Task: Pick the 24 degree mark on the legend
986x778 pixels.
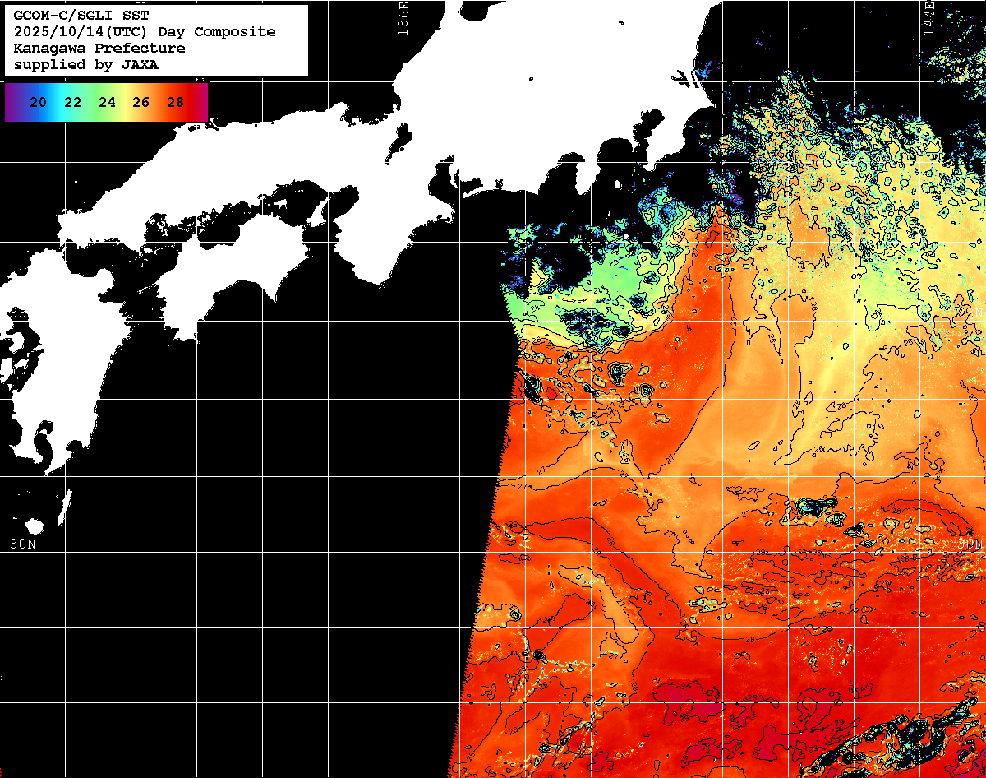Action: (x=107, y=103)
